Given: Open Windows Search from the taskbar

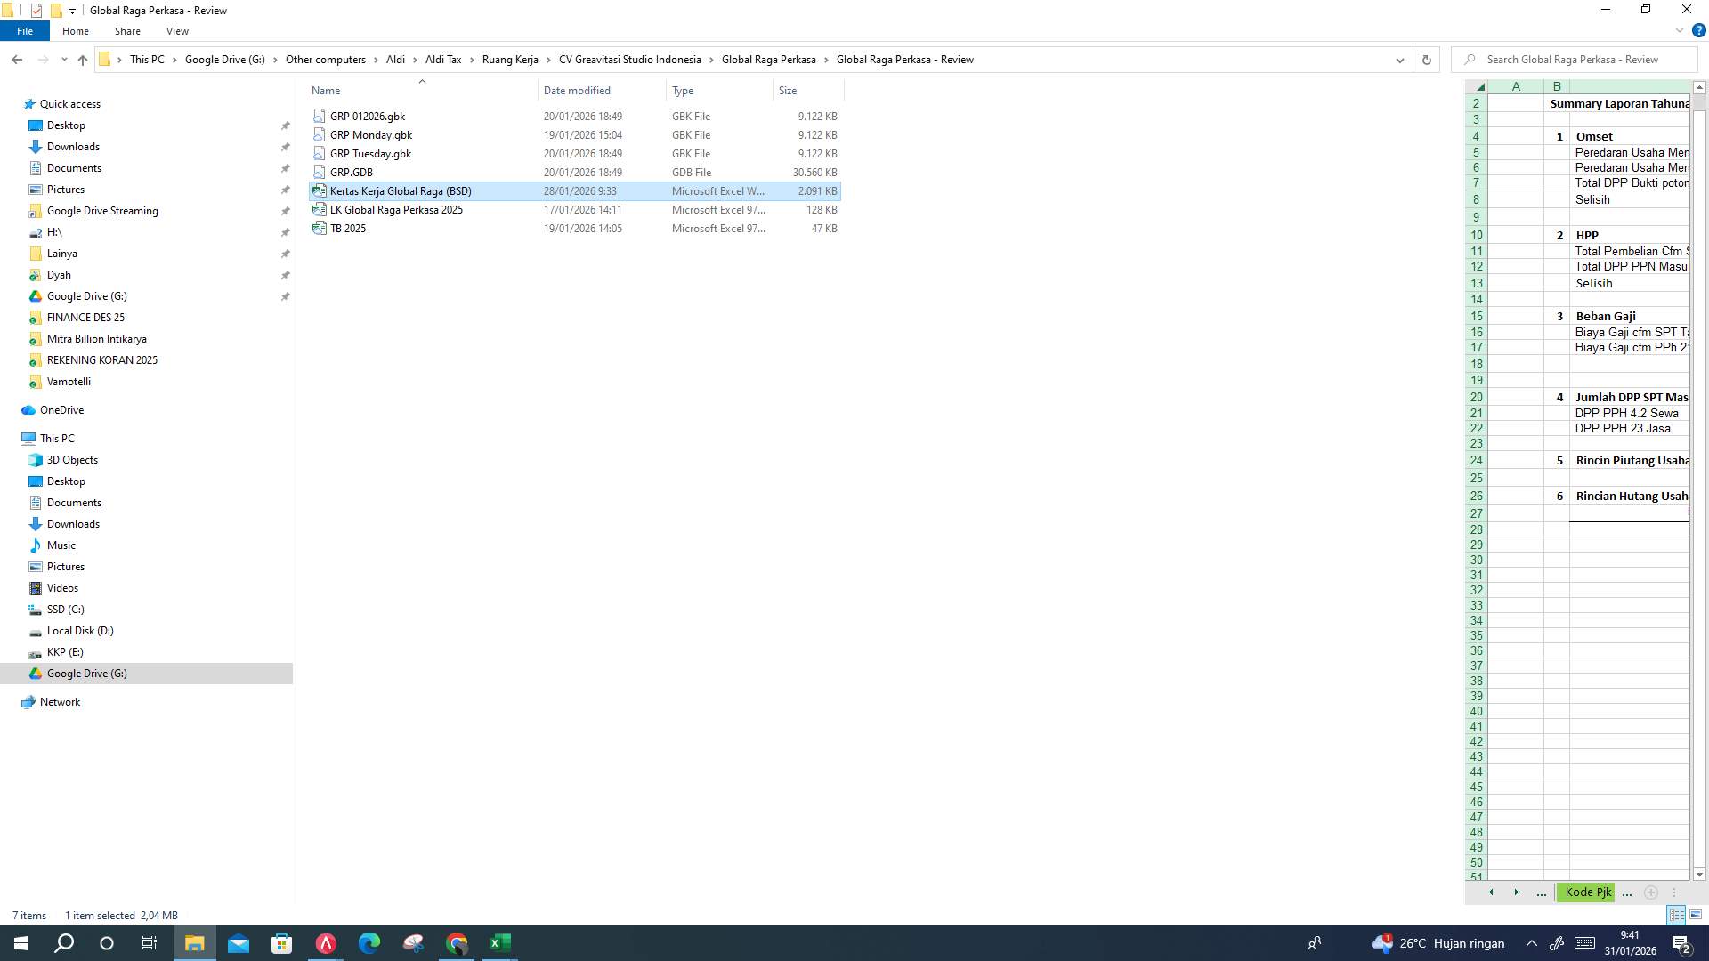Looking at the screenshot, I should (x=63, y=942).
